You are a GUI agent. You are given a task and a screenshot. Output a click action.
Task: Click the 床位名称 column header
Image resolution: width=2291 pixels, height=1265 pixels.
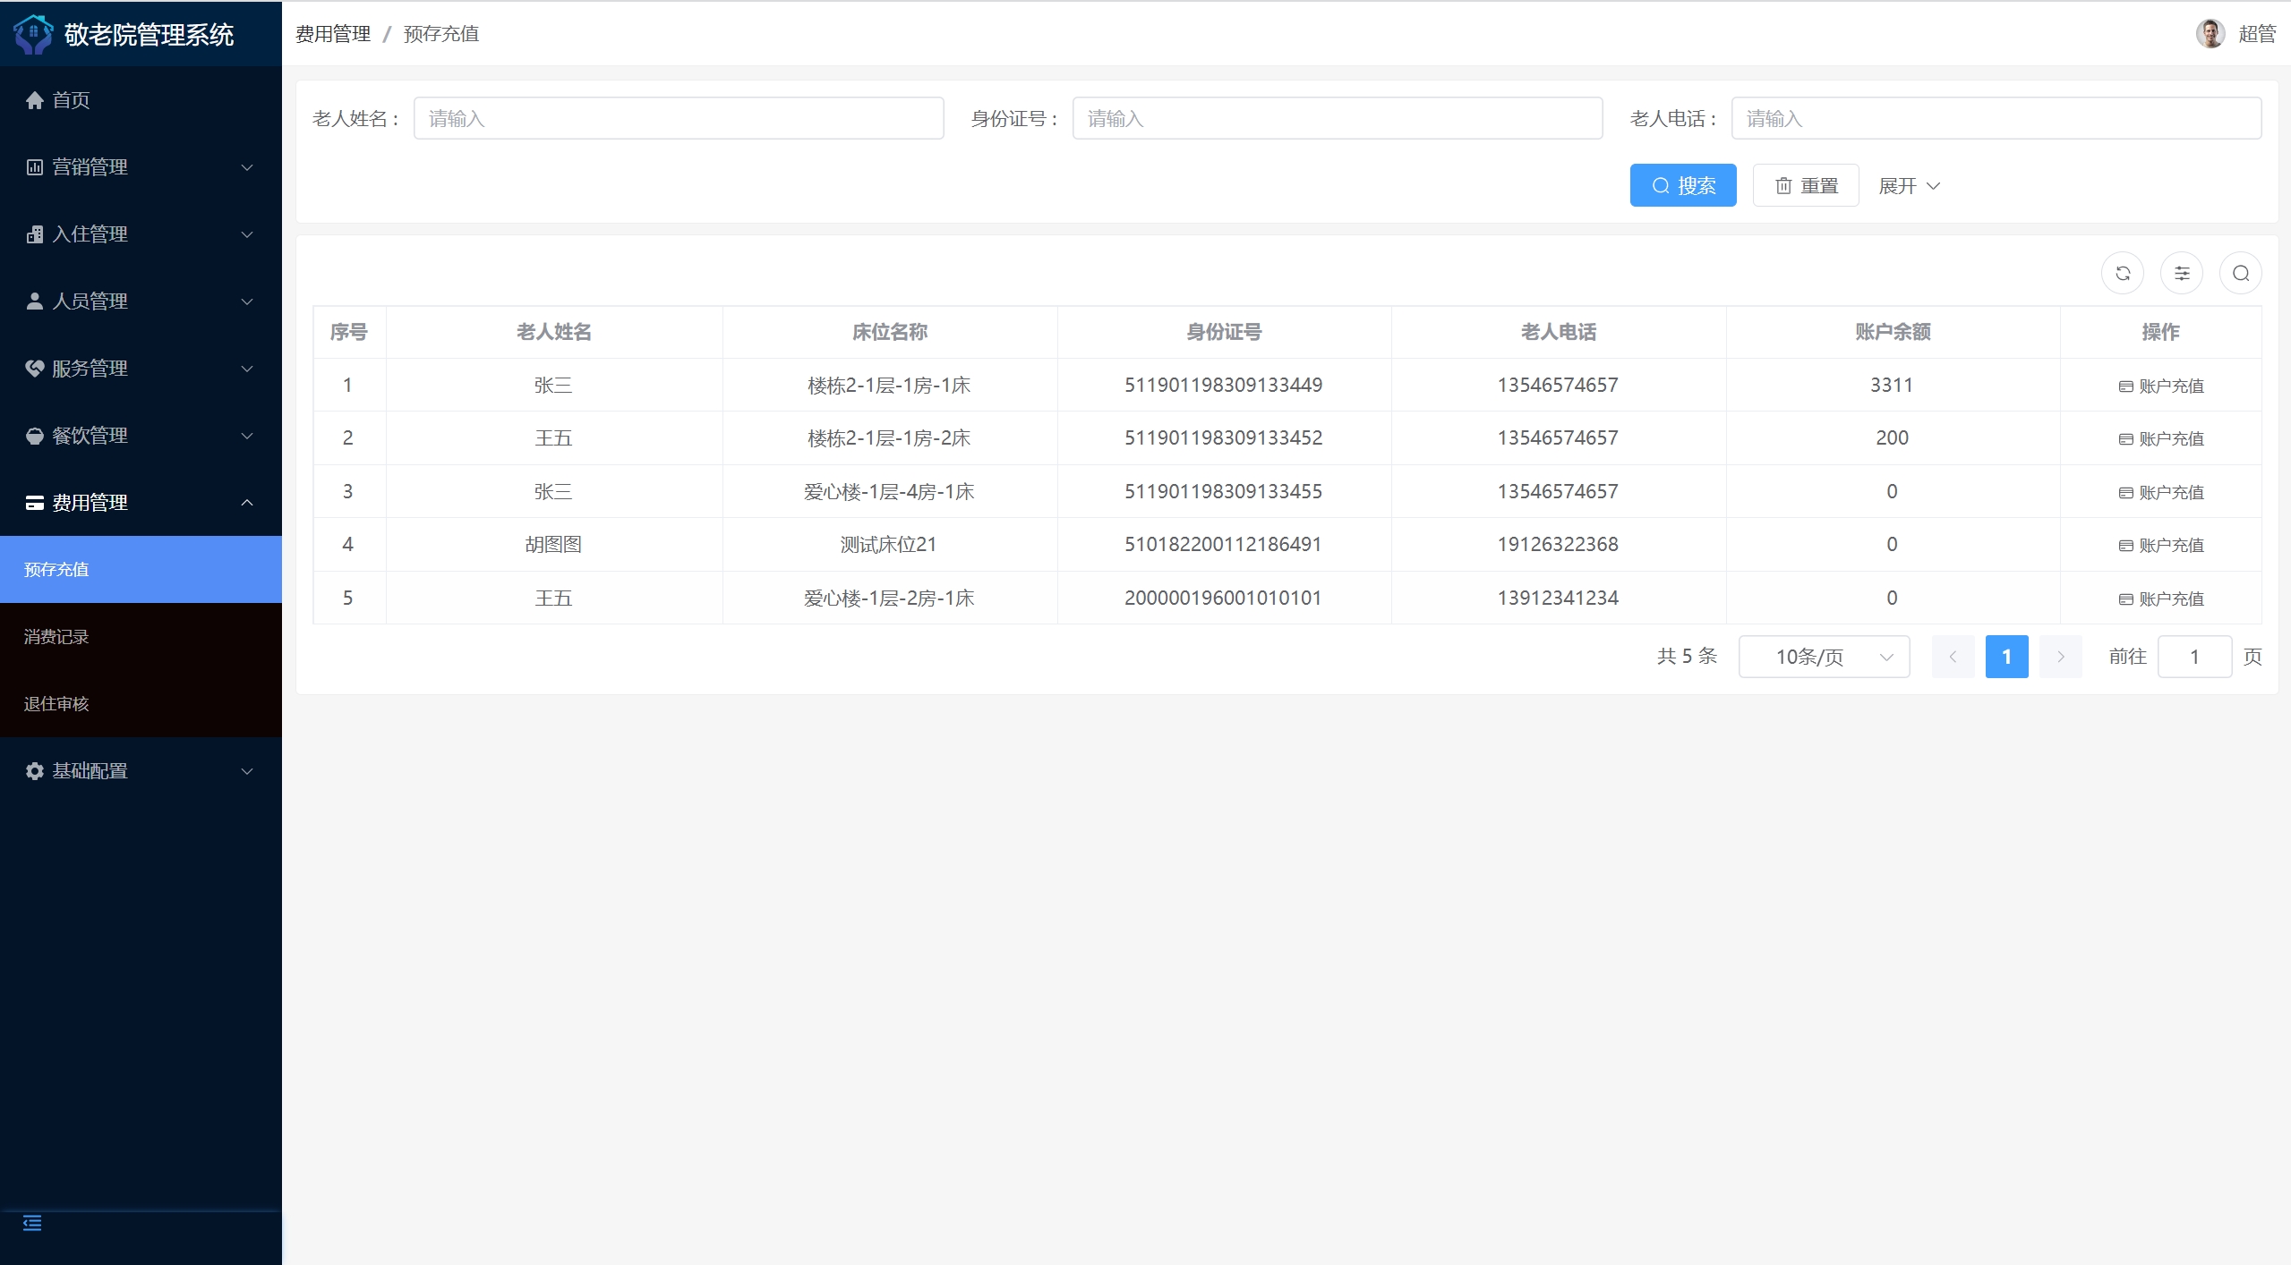pos(889,332)
